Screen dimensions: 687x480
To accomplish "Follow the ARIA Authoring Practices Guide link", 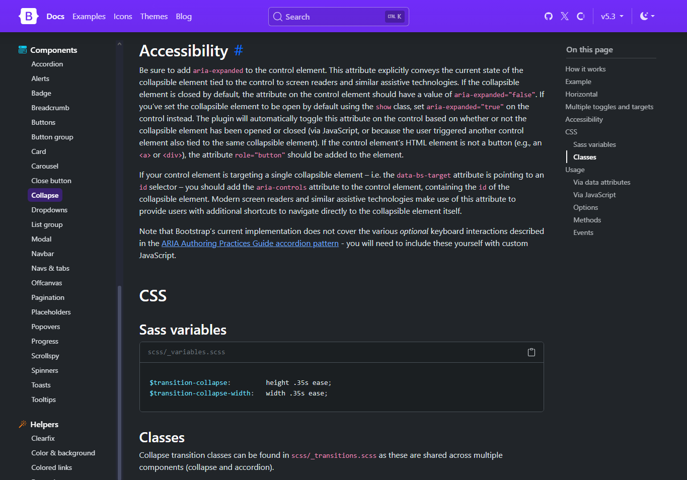I will click(250, 244).
